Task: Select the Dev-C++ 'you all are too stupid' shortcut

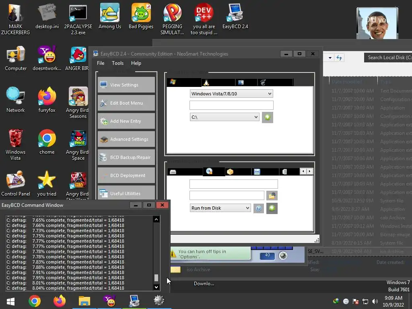Action: (204, 19)
